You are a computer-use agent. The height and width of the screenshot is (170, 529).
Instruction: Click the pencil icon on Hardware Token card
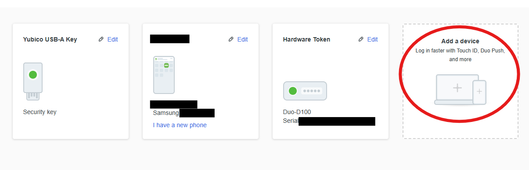tap(361, 39)
